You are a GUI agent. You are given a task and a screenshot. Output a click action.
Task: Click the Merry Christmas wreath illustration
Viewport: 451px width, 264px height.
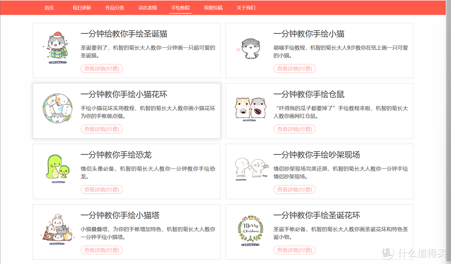point(250,230)
